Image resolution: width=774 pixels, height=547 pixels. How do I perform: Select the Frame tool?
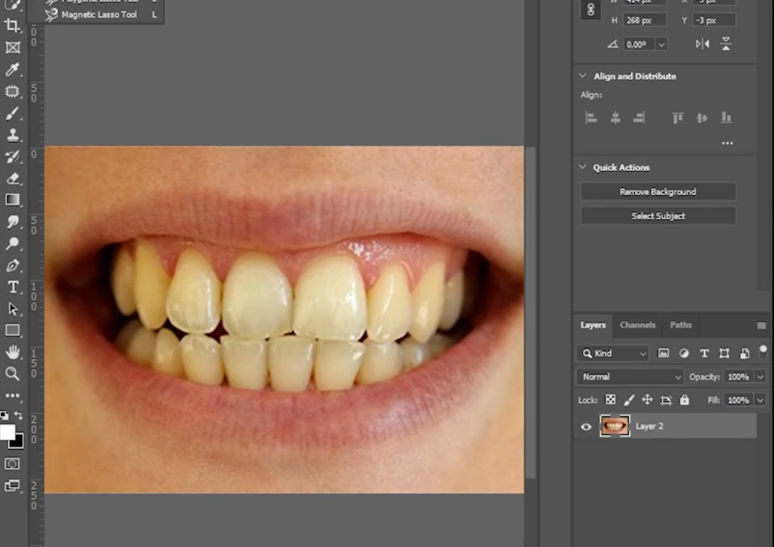click(13, 48)
